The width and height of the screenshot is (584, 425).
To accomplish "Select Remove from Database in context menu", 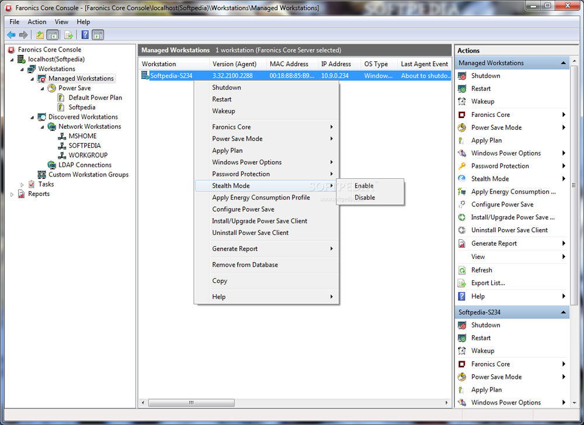I will (267, 265).
